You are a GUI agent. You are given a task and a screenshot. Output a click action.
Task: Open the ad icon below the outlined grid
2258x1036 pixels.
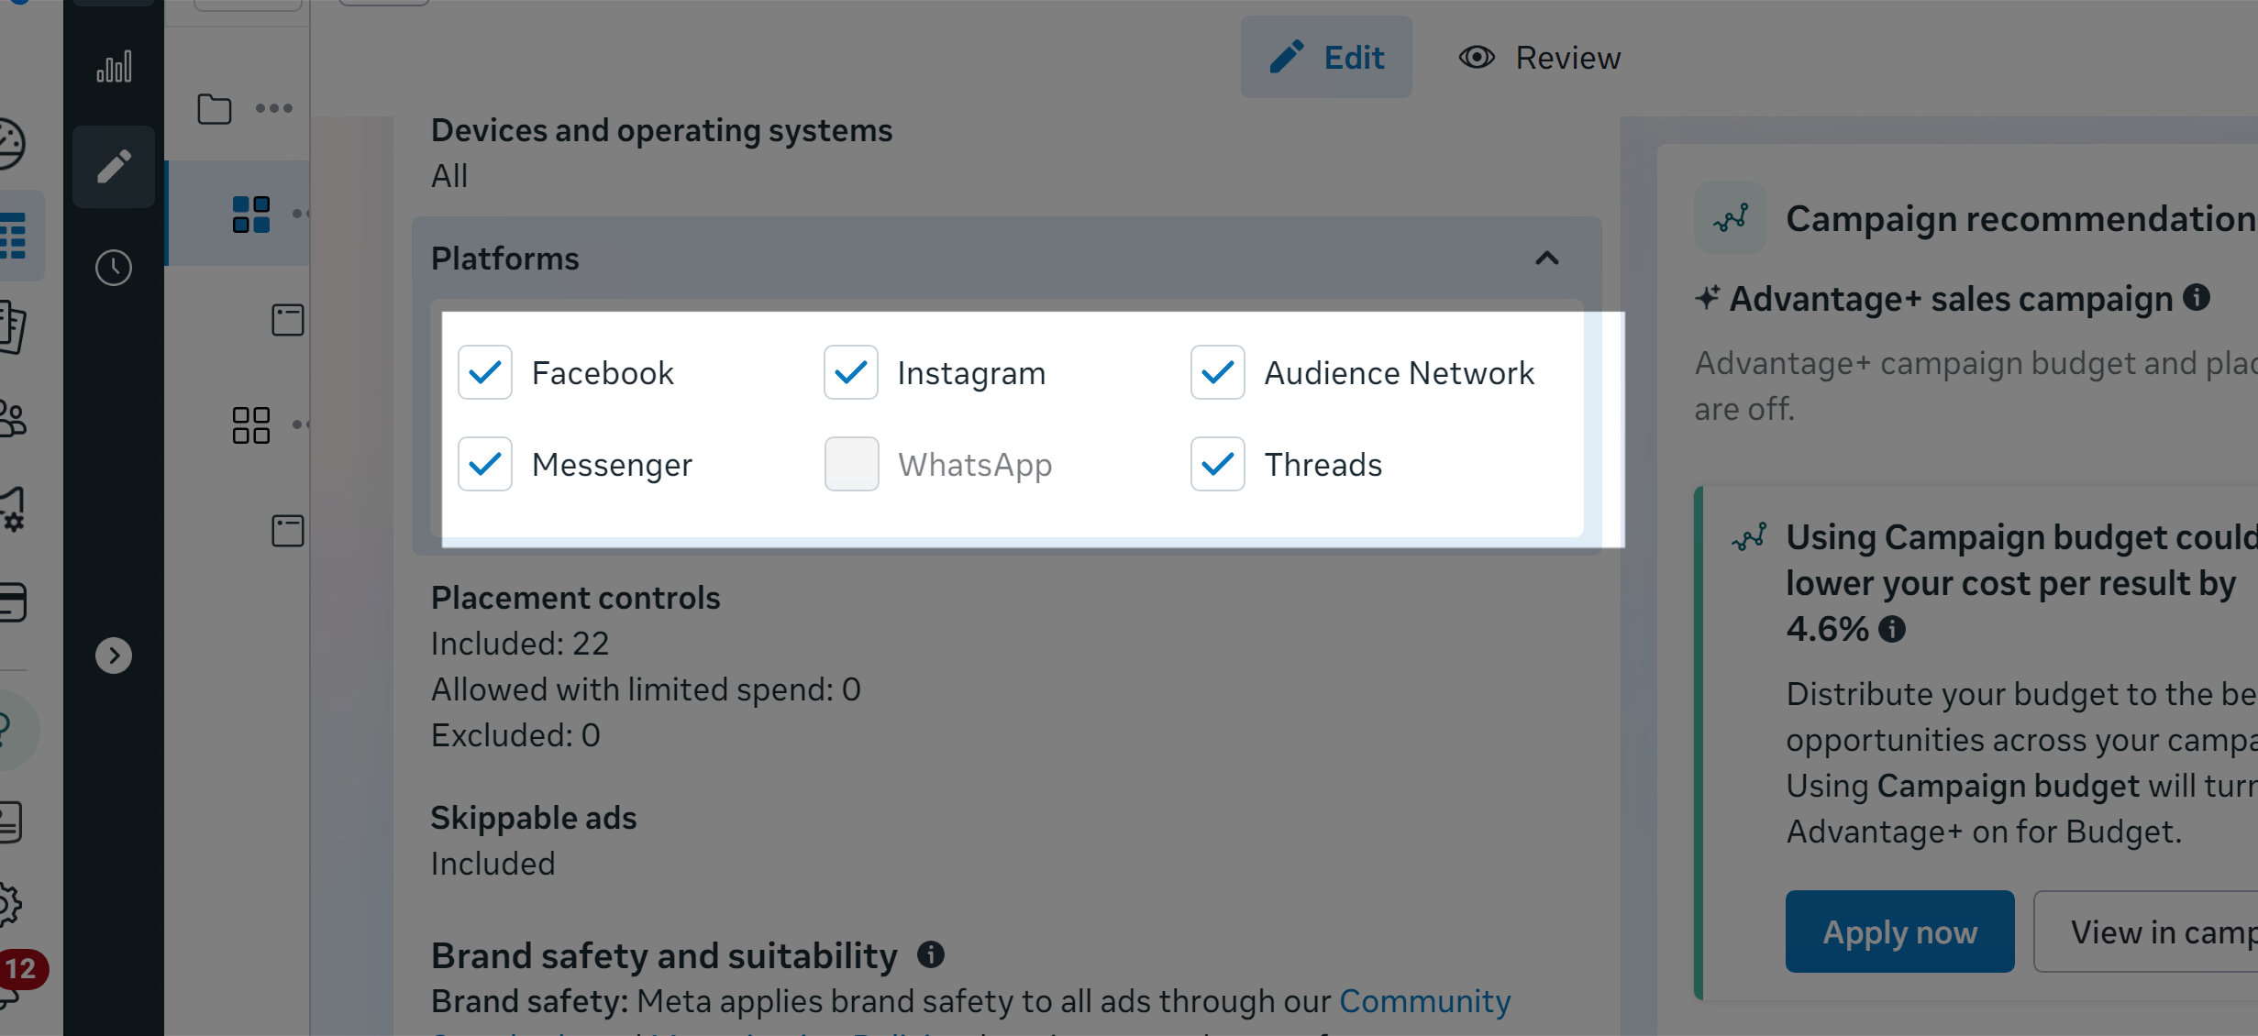tap(288, 531)
